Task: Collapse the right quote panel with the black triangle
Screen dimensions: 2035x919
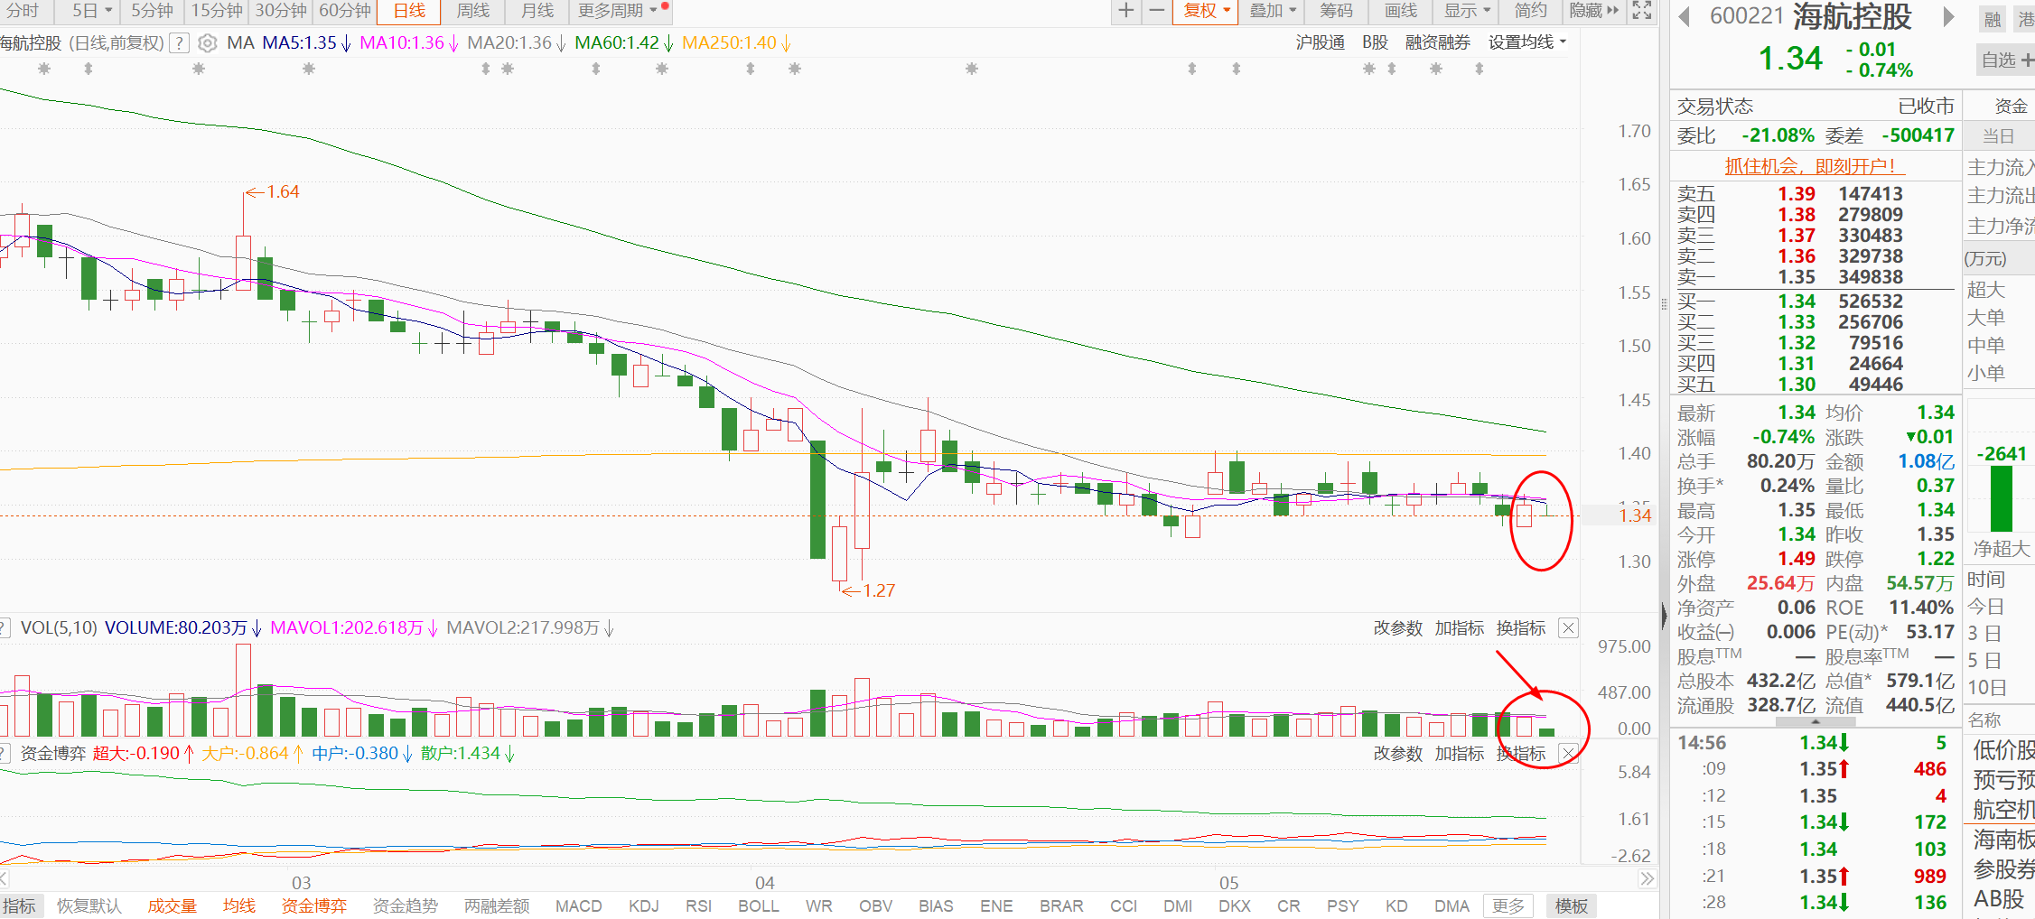Action: click(x=1664, y=615)
